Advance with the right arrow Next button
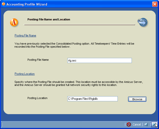The image size is (159, 129). [154, 124]
